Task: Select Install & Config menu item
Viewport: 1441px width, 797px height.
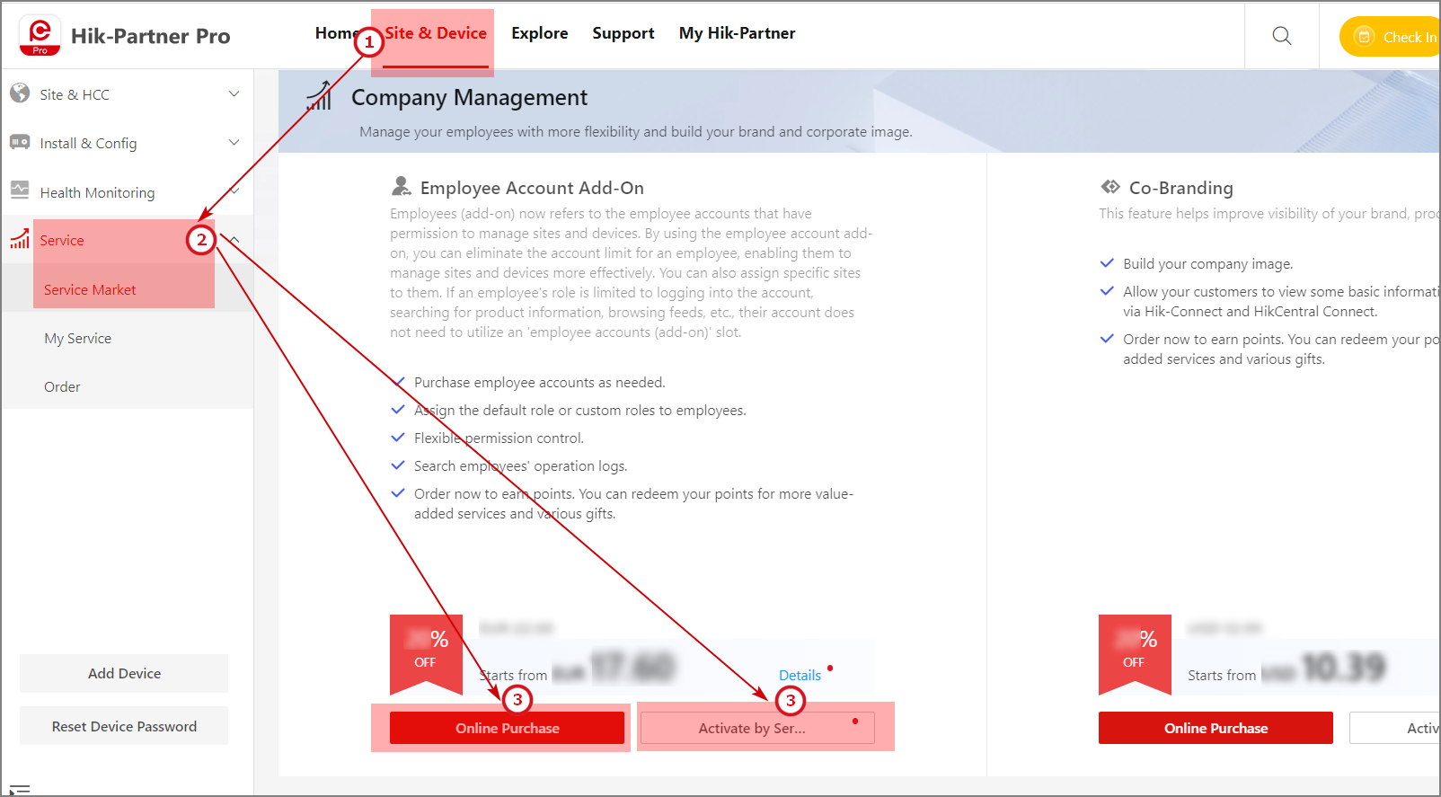Action: coord(127,143)
